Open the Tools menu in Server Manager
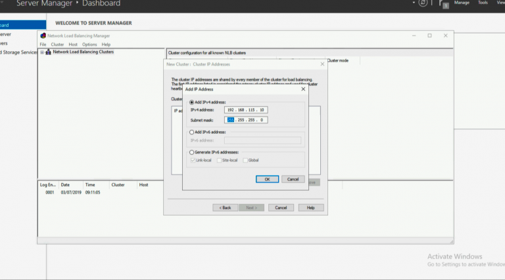505x280 pixels. [483, 3]
